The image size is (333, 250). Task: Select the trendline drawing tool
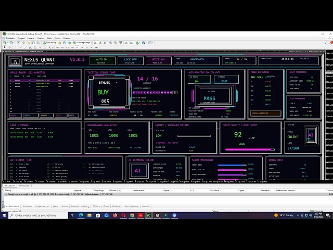(25, 47)
